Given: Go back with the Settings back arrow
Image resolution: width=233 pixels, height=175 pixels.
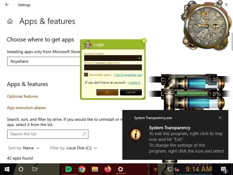Looking at the screenshot, I should pyautogui.click(x=7, y=5).
